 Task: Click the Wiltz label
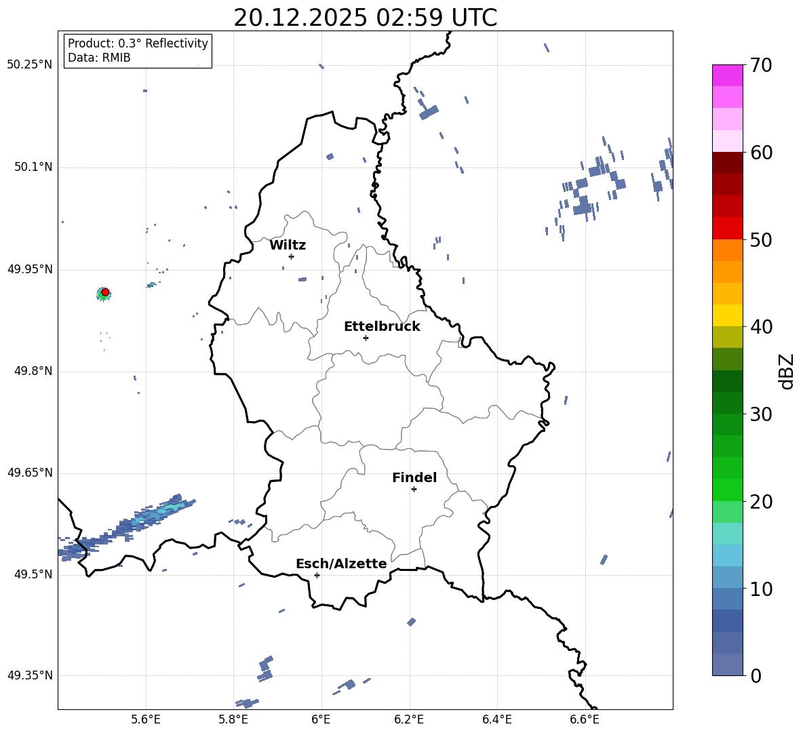[x=288, y=245]
